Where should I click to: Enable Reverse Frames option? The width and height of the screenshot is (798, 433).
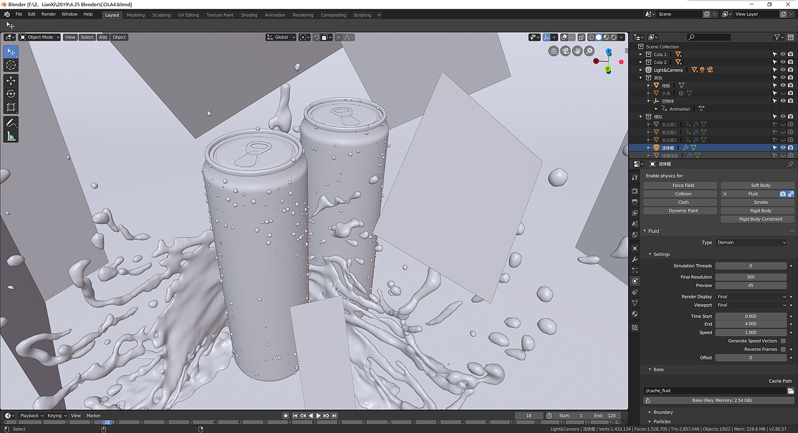pos(783,350)
